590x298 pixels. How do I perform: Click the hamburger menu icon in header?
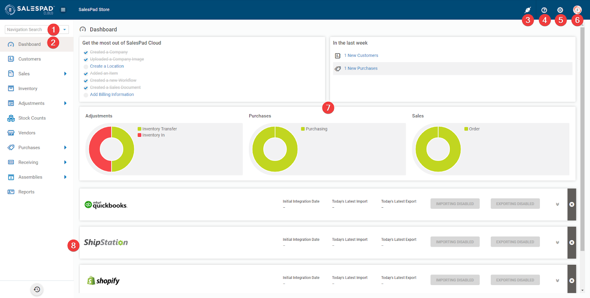63,10
